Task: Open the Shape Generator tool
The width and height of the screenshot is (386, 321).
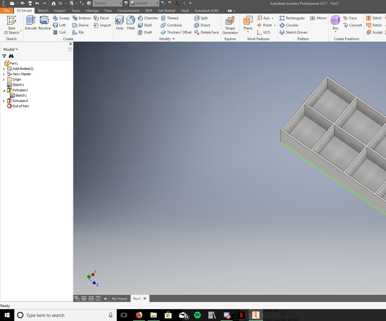Action: click(x=230, y=25)
